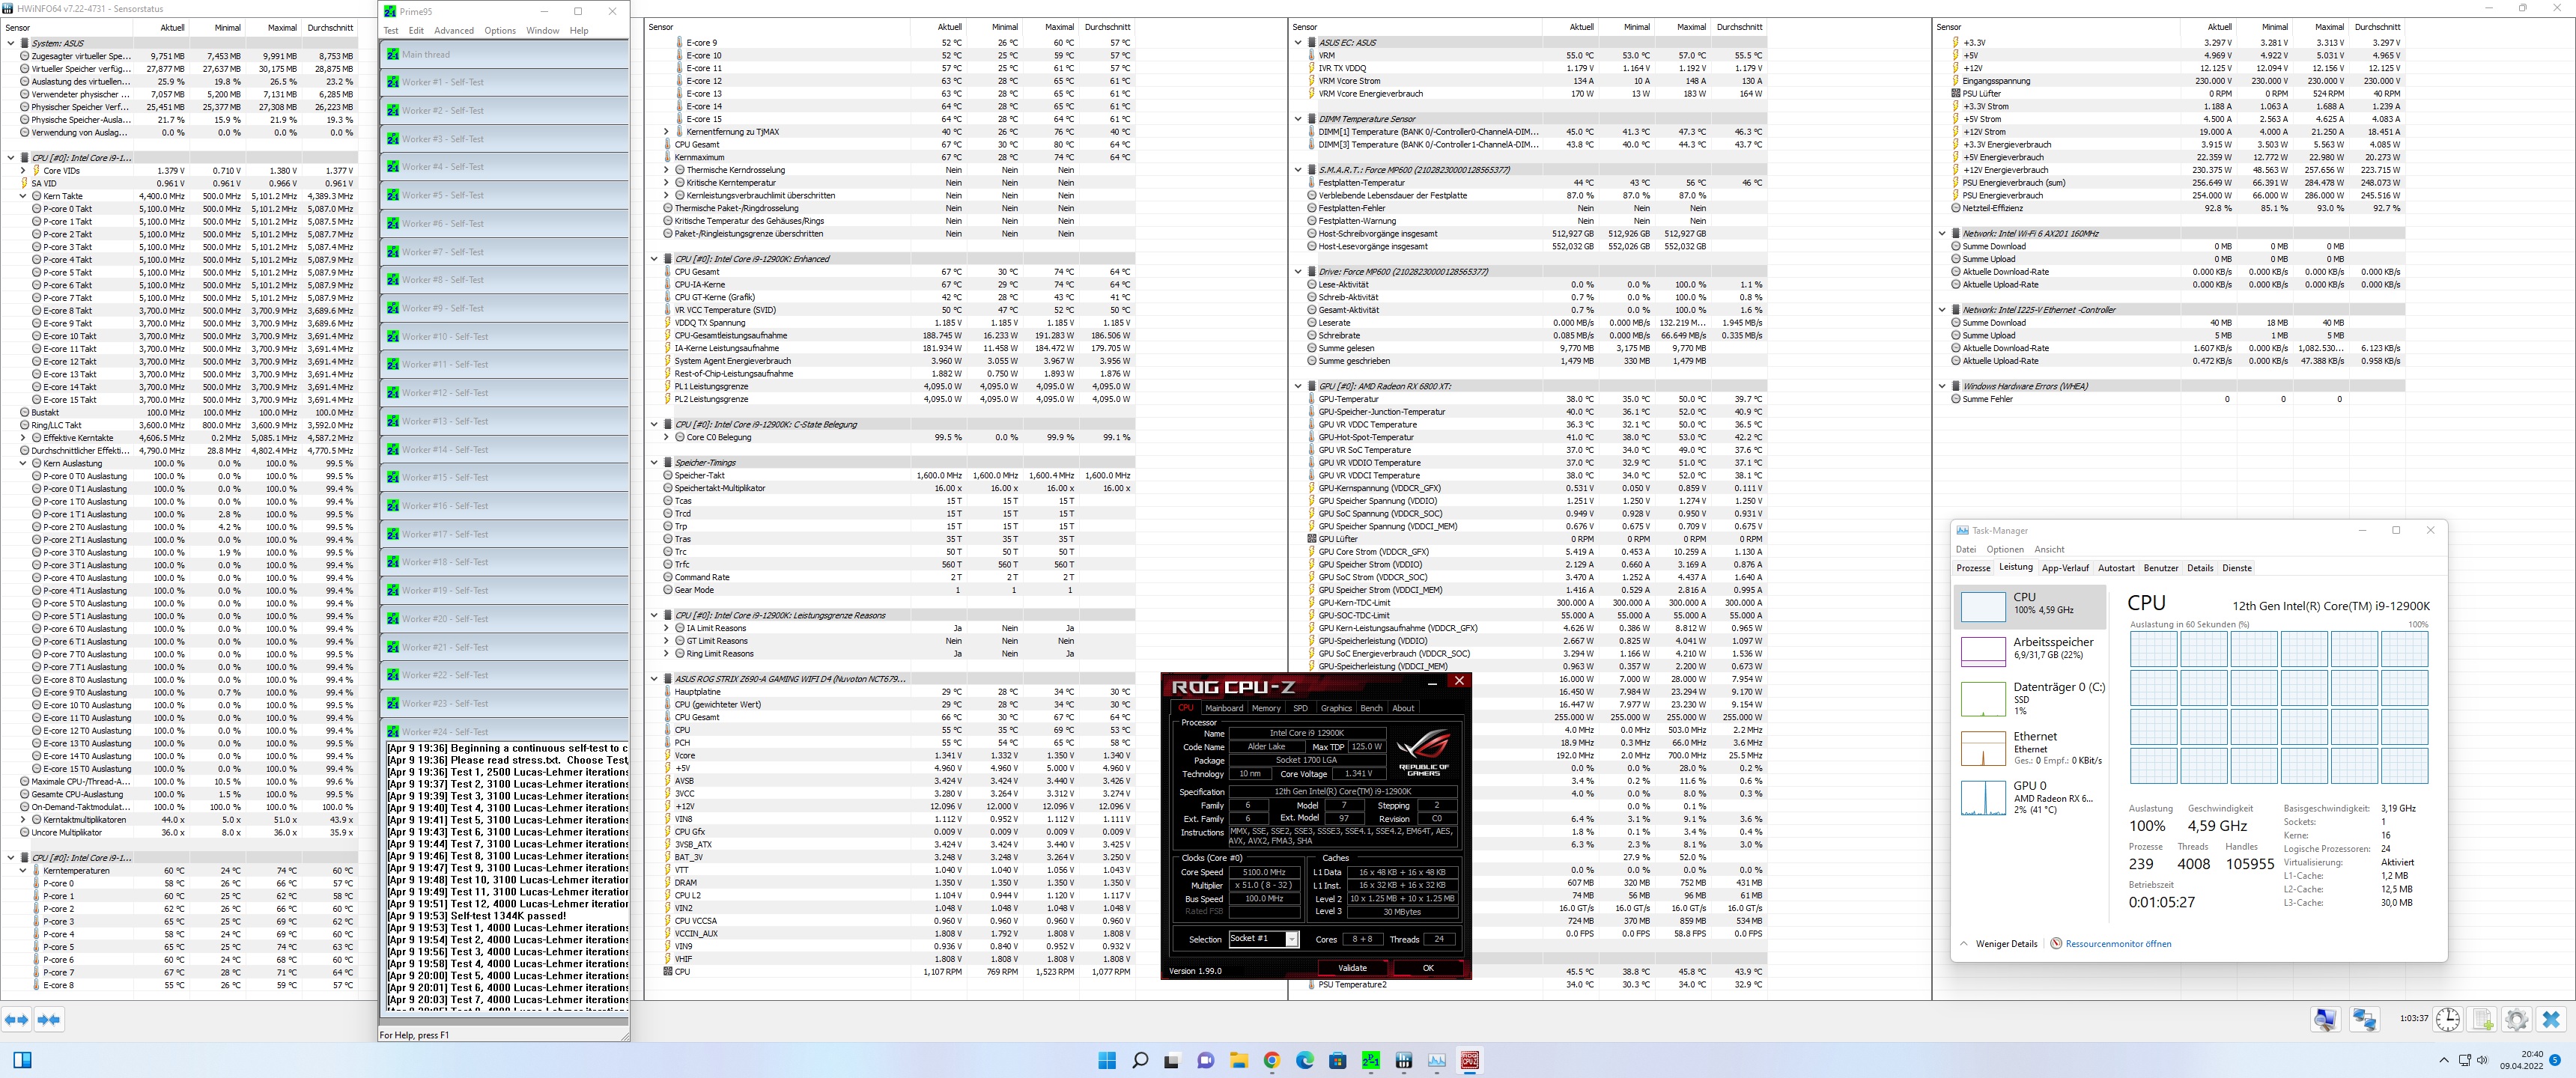Switch to Prime95 via taskbar icon
Screen dimensions: 2576x1078
click(x=1370, y=1060)
